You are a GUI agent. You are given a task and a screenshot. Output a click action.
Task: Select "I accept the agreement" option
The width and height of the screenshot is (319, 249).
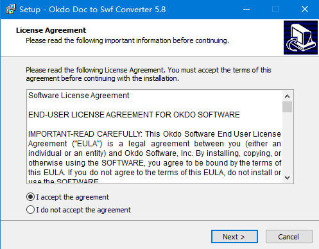click(x=67, y=197)
